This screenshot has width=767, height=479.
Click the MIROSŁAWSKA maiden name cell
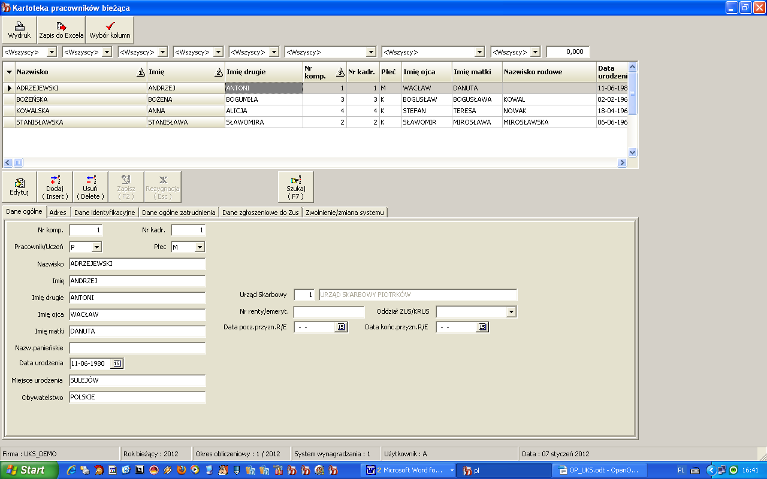pyautogui.click(x=549, y=122)
